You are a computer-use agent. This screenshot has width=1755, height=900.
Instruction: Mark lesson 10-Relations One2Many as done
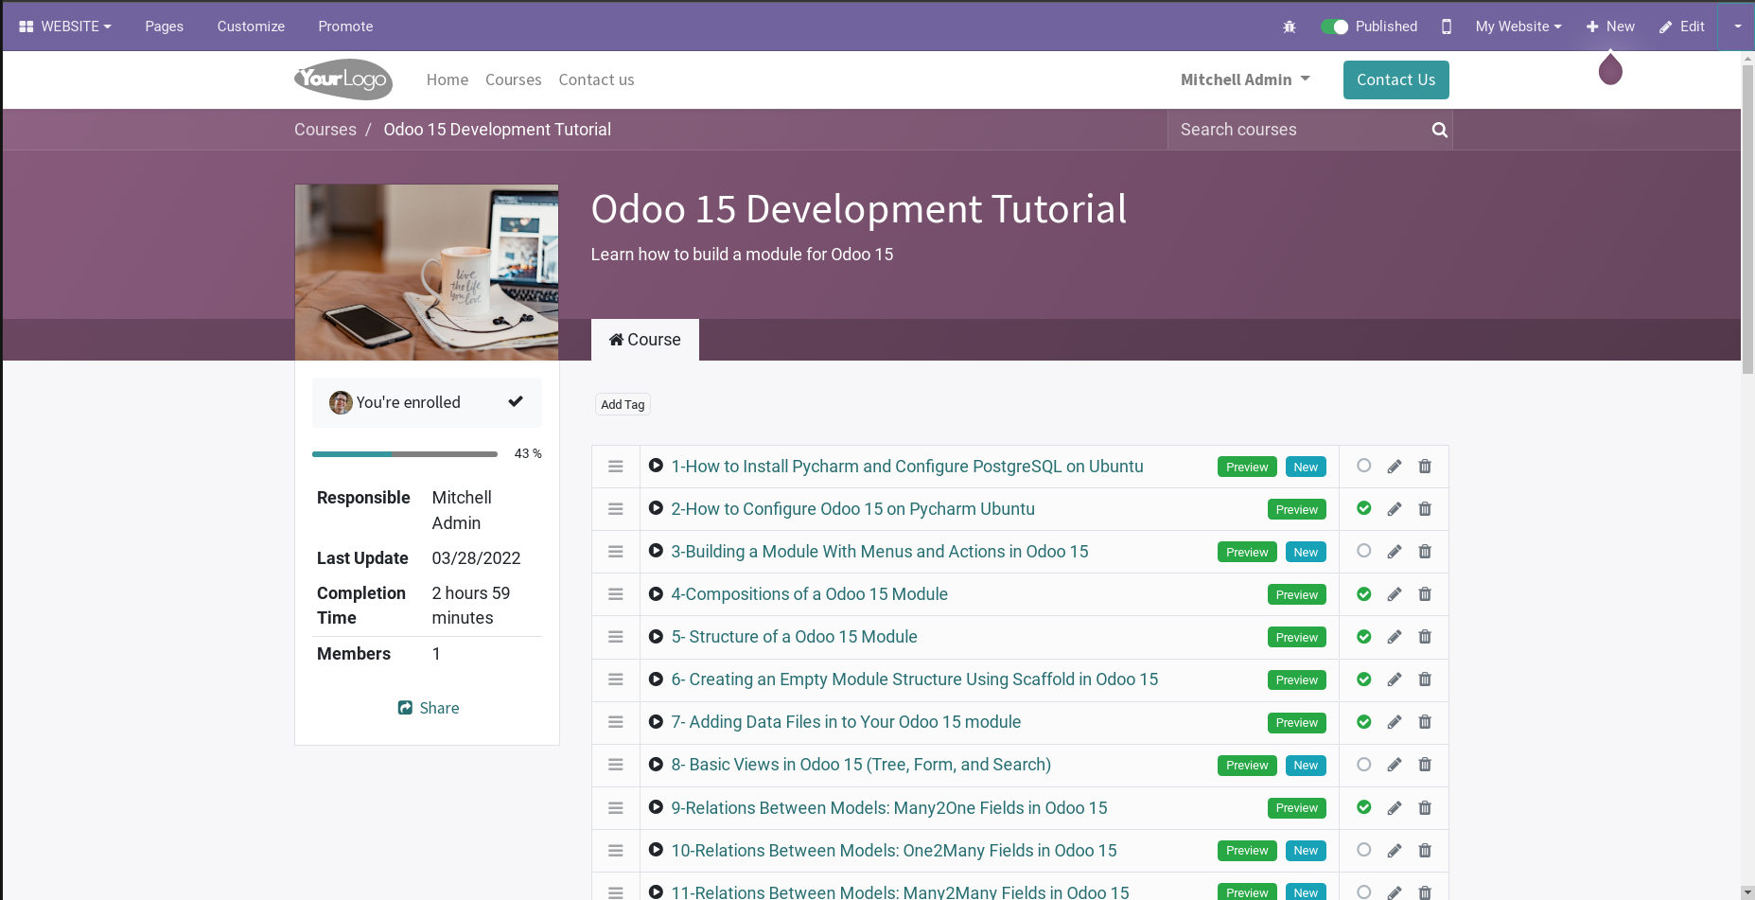pyautogui.click(x=1363, y=850)
